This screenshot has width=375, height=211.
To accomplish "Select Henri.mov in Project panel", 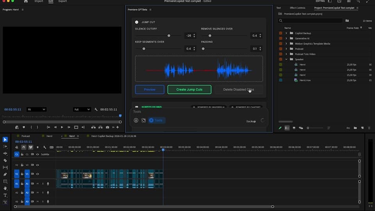I will click(x=305, y=80).
